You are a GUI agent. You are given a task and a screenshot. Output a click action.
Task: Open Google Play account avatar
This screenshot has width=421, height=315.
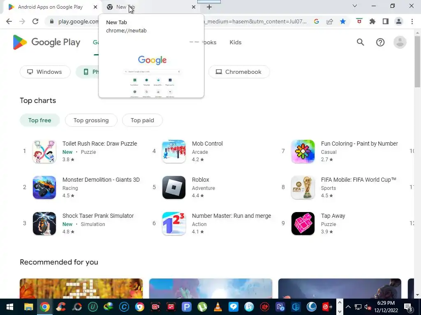click(x=400, y=42)
